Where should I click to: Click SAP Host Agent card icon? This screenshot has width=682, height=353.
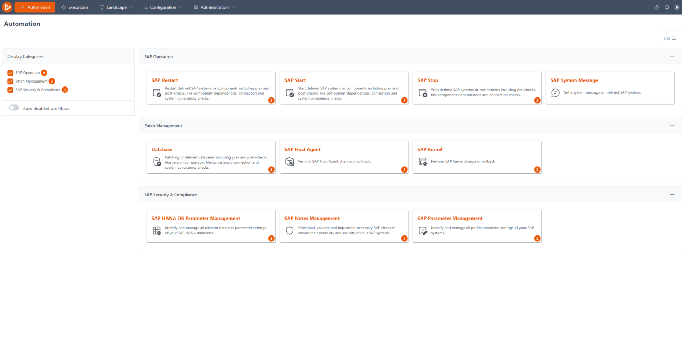290,162
